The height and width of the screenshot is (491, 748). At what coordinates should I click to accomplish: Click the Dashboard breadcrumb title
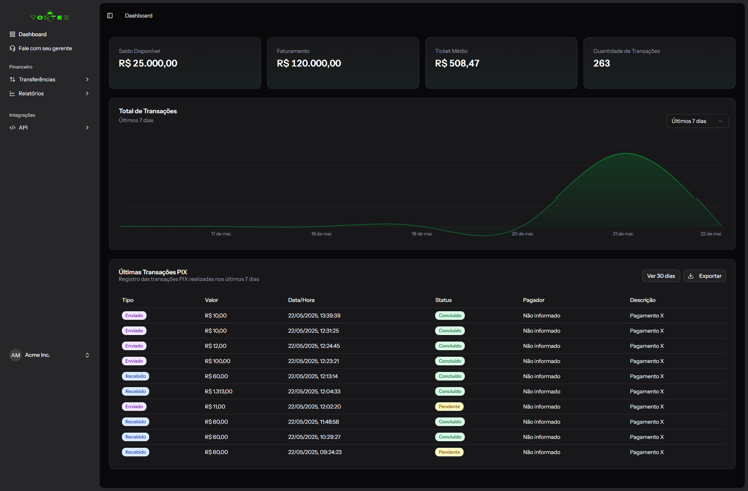tap(139, 16)
